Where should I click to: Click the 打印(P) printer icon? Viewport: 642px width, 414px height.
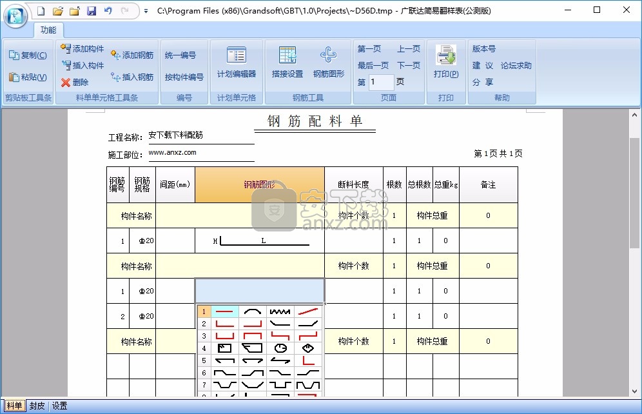(446, 61)
